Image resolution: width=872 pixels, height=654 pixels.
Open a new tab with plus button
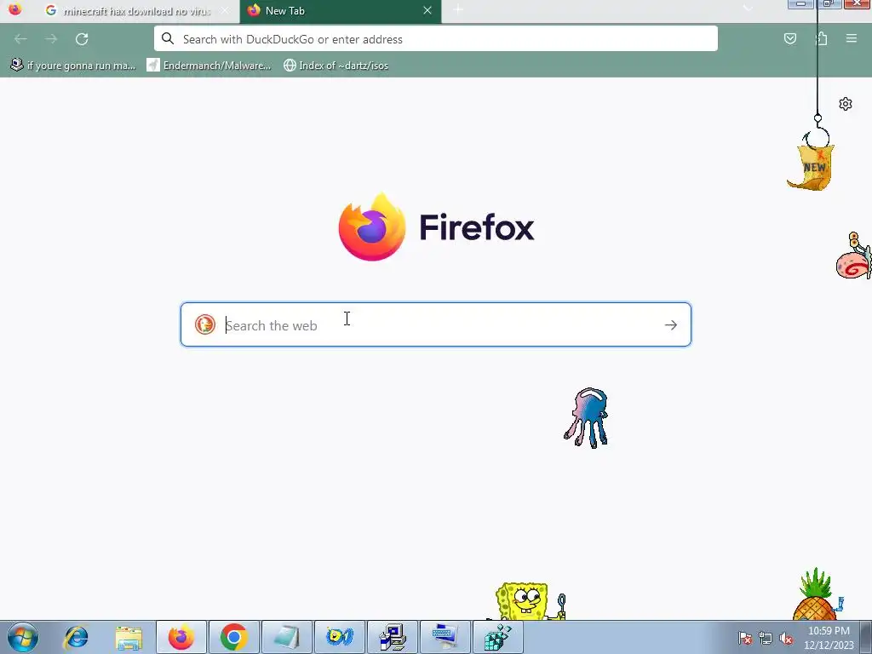[x=458, y=10]
